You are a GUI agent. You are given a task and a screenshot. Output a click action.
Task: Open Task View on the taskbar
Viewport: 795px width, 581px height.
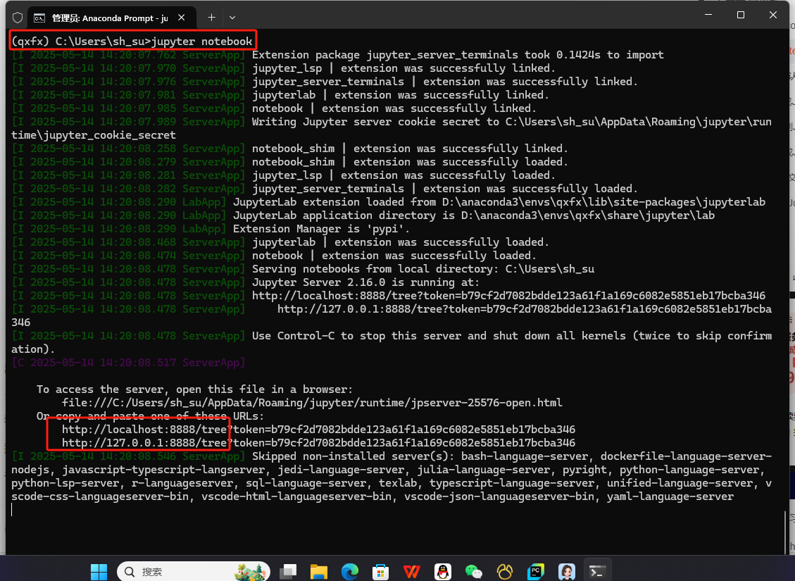coord(288,571)
